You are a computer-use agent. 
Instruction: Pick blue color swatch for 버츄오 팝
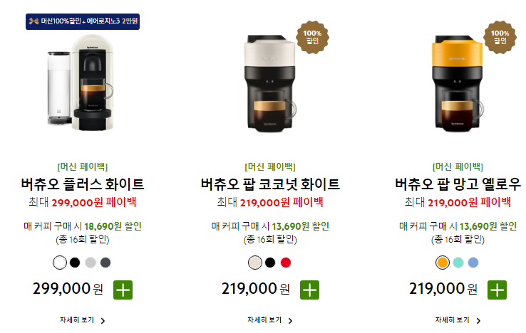[473, 263]
